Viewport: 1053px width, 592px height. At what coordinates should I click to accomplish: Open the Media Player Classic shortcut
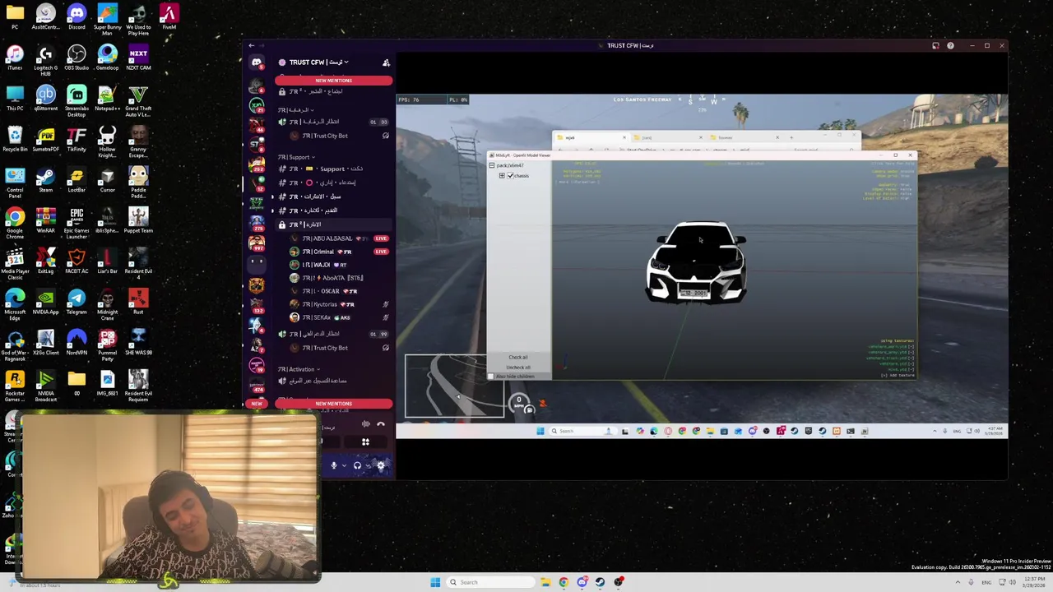coord(15,263)
